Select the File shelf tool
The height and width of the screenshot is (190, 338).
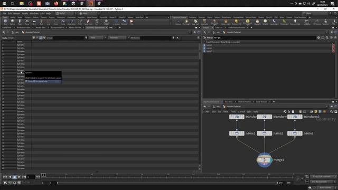(x=132, y=22)
